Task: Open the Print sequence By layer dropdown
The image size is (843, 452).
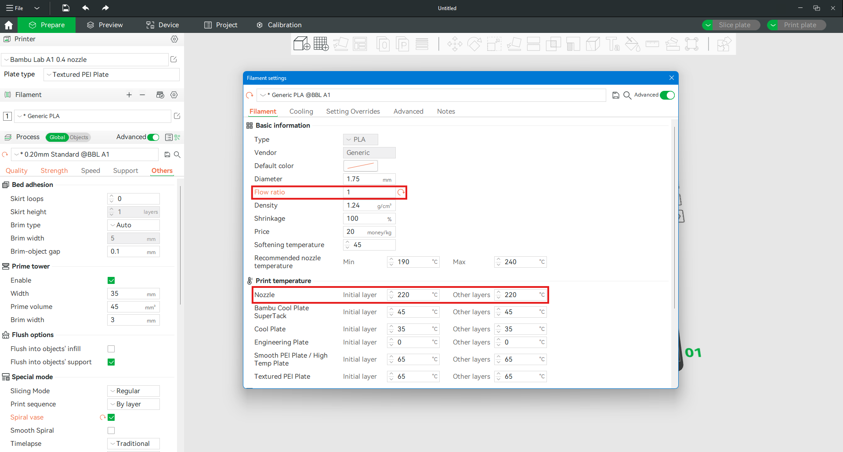Action: tap(134, 404)
